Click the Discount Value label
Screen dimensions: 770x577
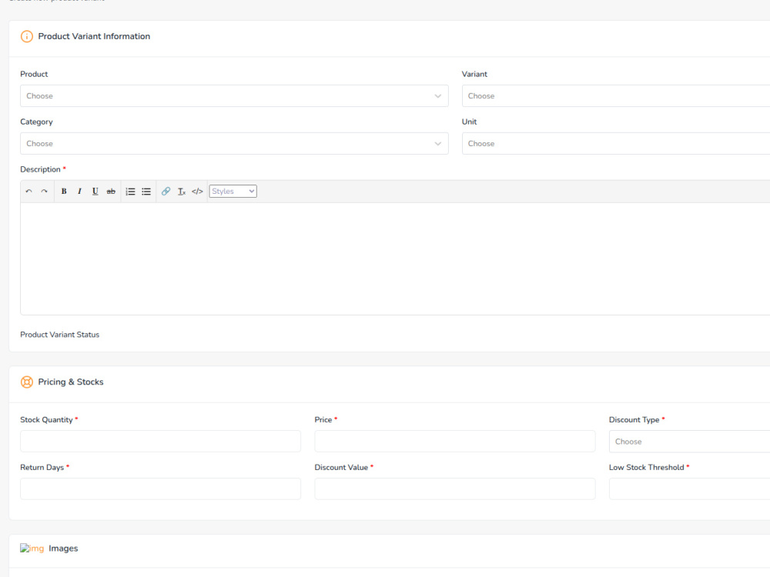pos(341,467)
